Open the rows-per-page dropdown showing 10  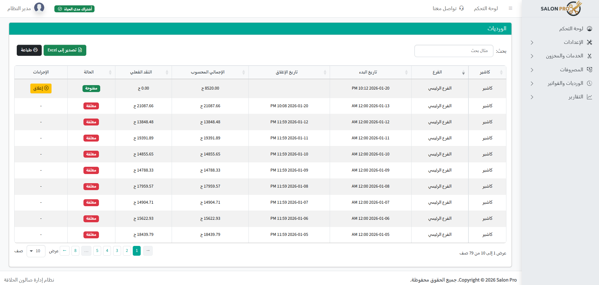click(36, 251)
